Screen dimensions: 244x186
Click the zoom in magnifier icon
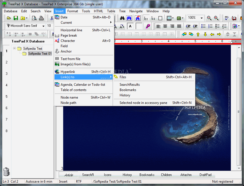[216, 18]
